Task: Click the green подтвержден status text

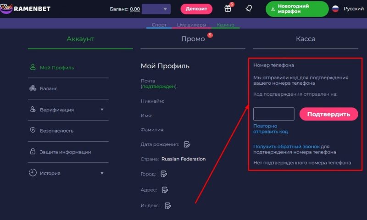Action: 159,87
